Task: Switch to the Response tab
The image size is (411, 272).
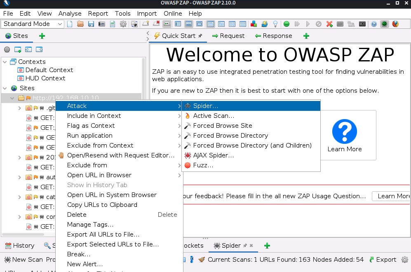Action: pos(274,36)
